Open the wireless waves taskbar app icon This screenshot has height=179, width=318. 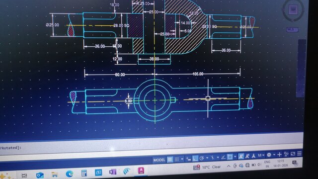coord(127,171)
